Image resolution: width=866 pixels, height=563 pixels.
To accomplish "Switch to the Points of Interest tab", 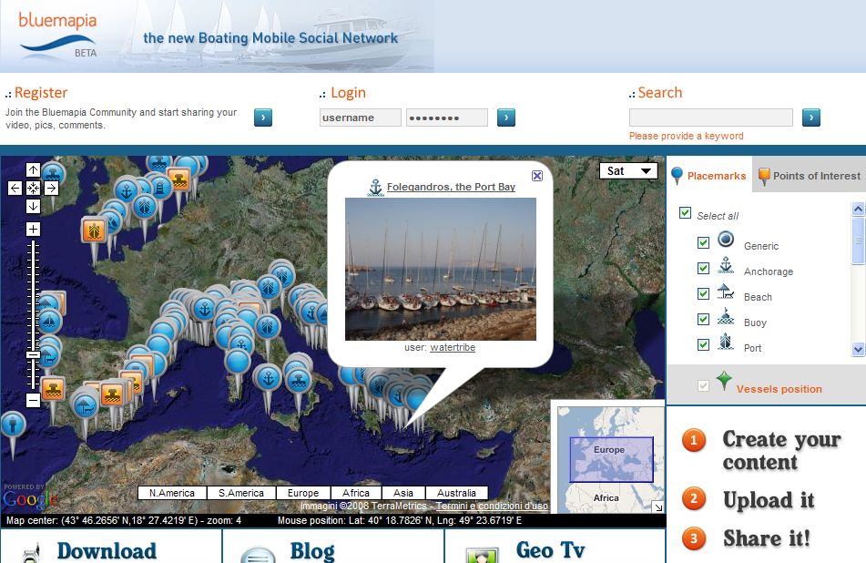I will [x=810, y=176].
